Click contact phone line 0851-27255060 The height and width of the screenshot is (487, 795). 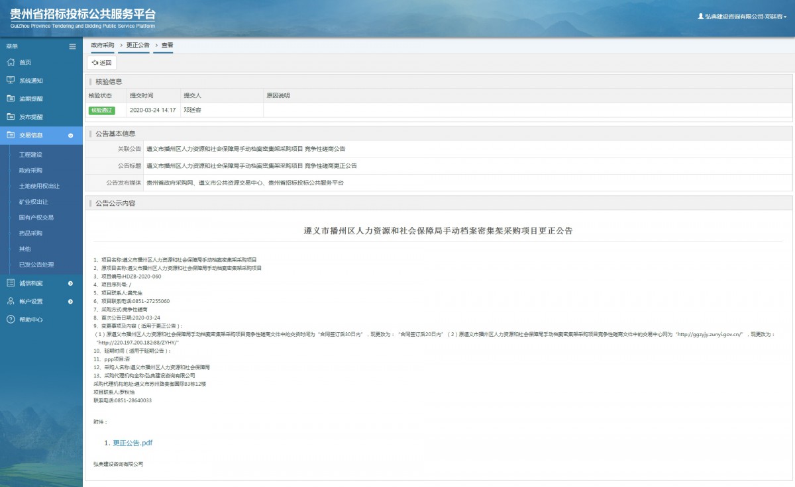131,301
